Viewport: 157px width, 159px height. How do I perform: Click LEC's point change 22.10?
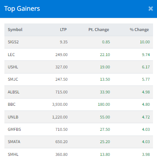(x=105, y=55)
